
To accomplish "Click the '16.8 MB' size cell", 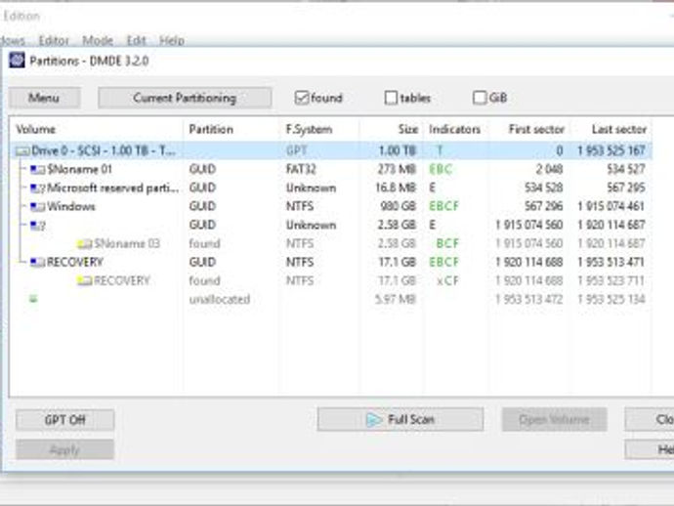I will click(396, 189).
